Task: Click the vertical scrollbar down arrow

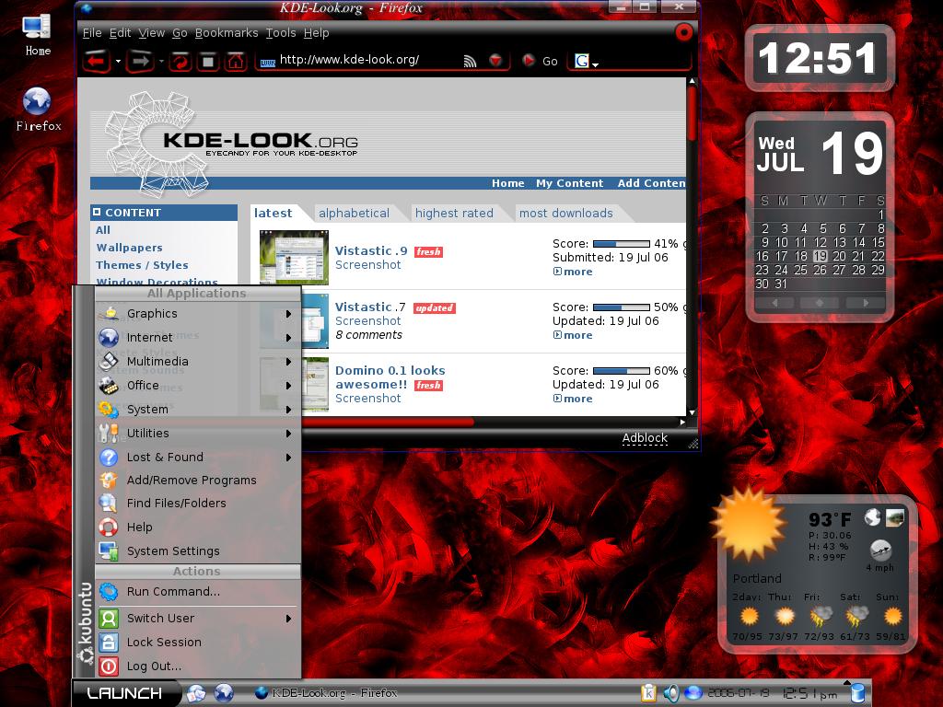Action: [x=693, y=412]
